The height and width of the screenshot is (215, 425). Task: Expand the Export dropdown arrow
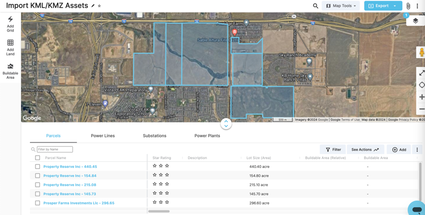[x=395, y=6]
